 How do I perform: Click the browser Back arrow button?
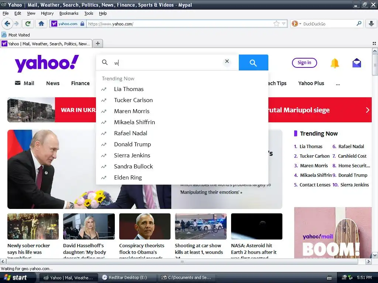7,24
